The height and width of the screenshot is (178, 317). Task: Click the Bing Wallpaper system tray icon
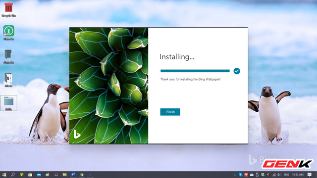pos(235,175)
